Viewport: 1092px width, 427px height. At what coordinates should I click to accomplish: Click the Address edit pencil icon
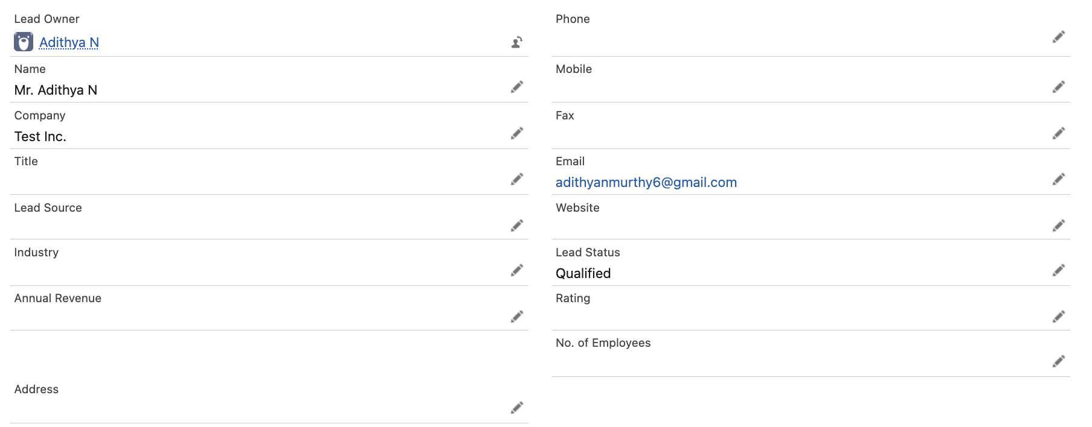point(517,408)
